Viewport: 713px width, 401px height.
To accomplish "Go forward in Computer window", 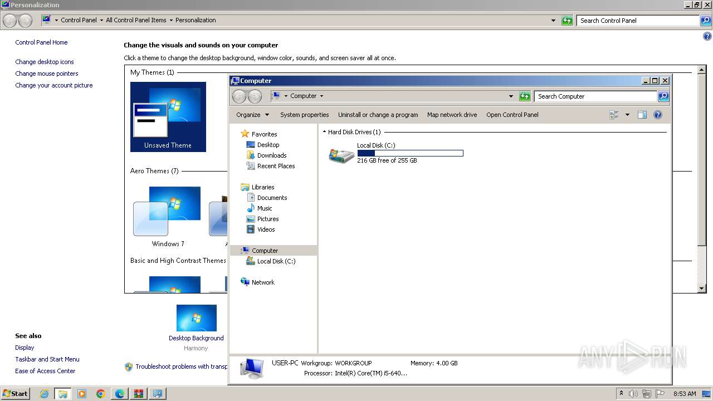I will (x=255, y=96).
